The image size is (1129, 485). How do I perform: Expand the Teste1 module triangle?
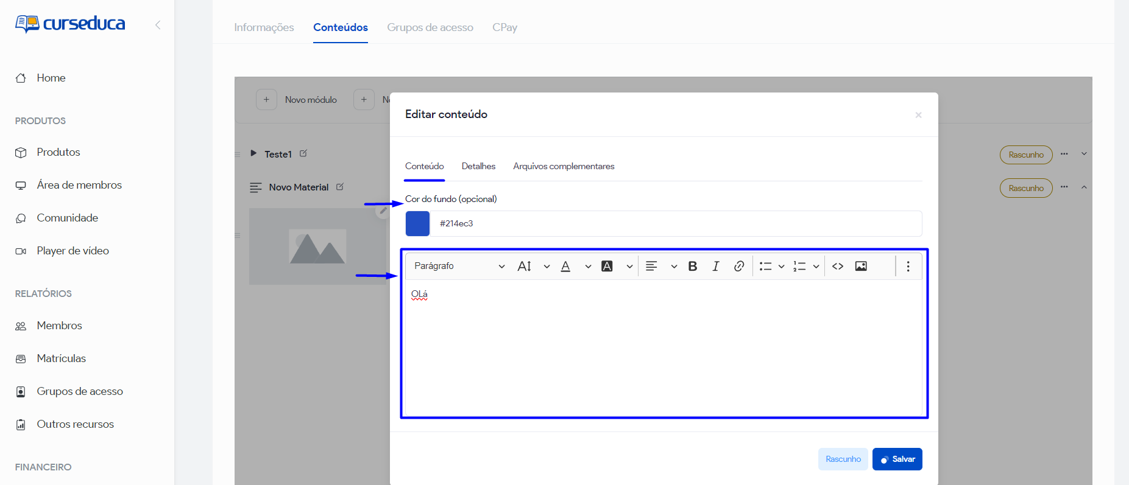tap(253, 153)
